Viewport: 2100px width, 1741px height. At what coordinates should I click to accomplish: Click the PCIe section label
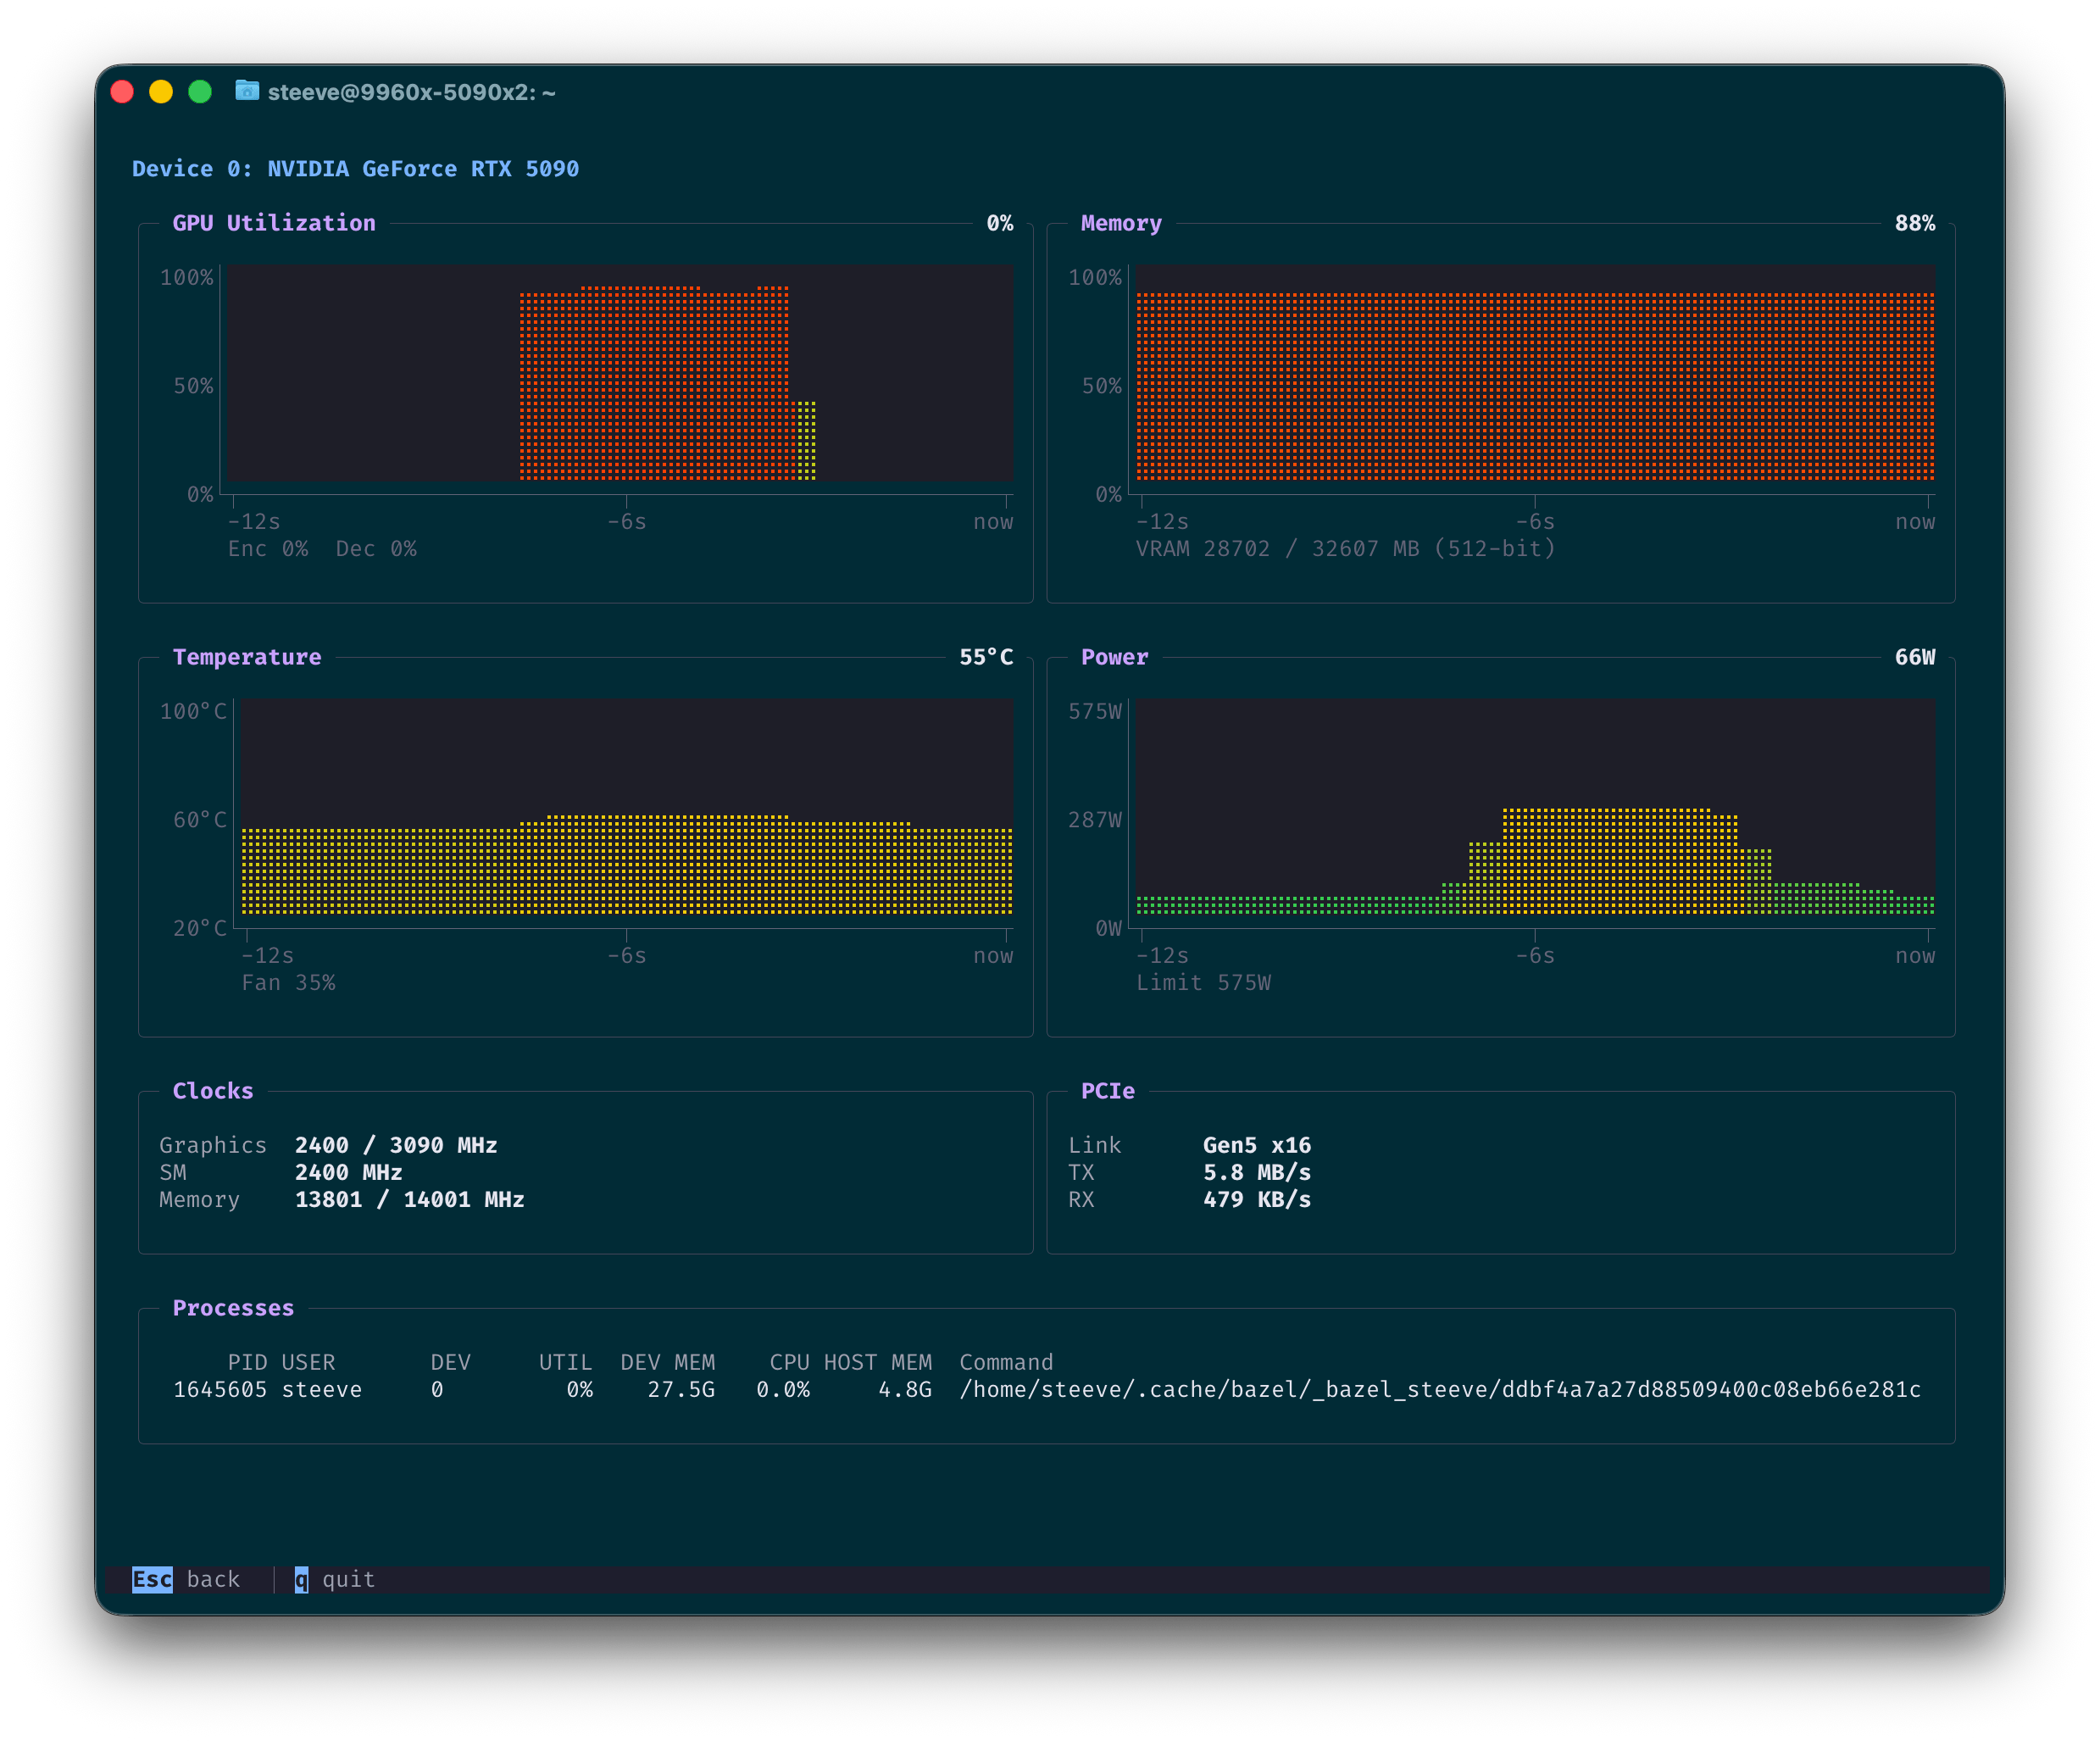point(1107,1091)
